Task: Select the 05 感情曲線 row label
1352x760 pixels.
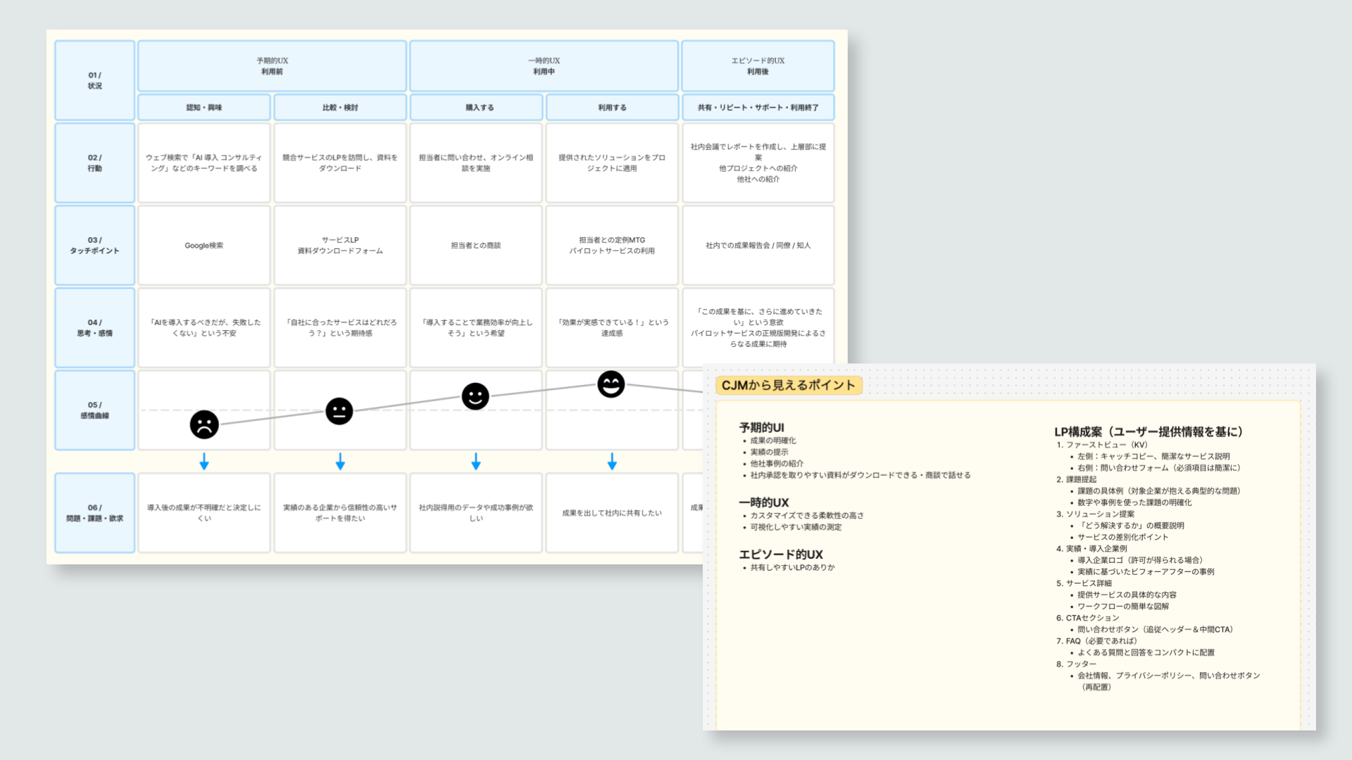Action: pos(94,410)
